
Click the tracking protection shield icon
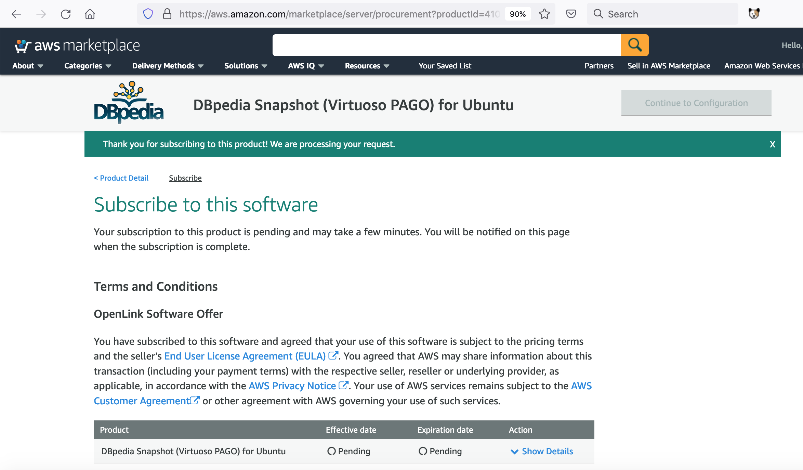click(x=148, y=14)
